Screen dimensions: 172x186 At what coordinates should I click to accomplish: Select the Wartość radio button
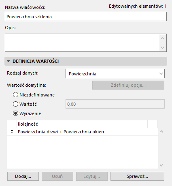15,104
